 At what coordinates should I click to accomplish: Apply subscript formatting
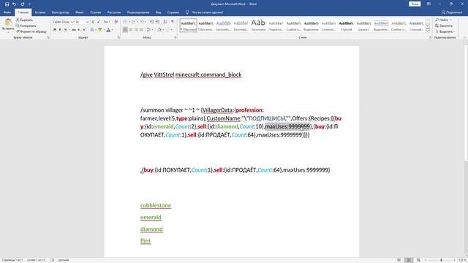79,30
